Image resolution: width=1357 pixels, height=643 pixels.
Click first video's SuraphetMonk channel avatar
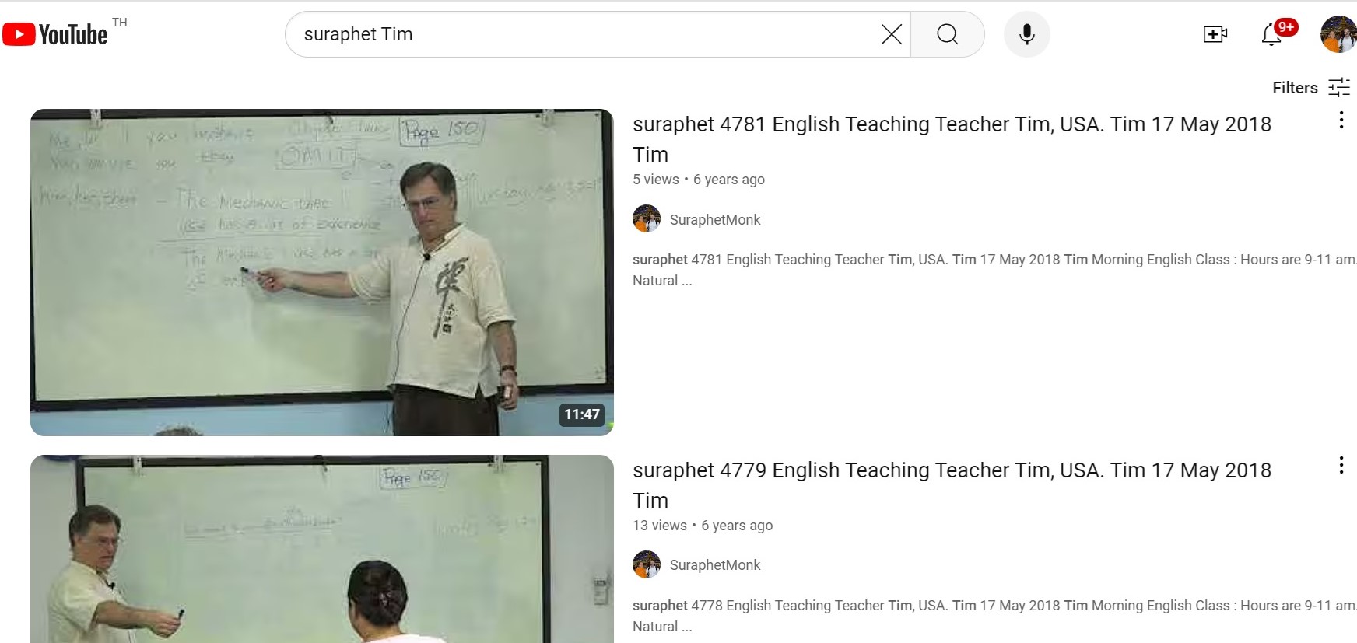(x=647, y=219)
